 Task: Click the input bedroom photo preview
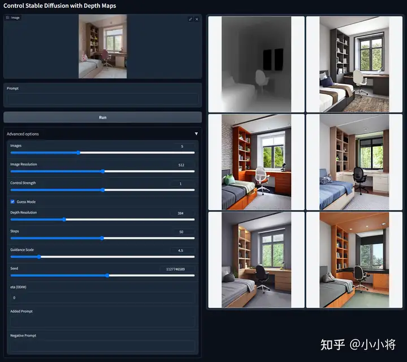coord(102,46)
